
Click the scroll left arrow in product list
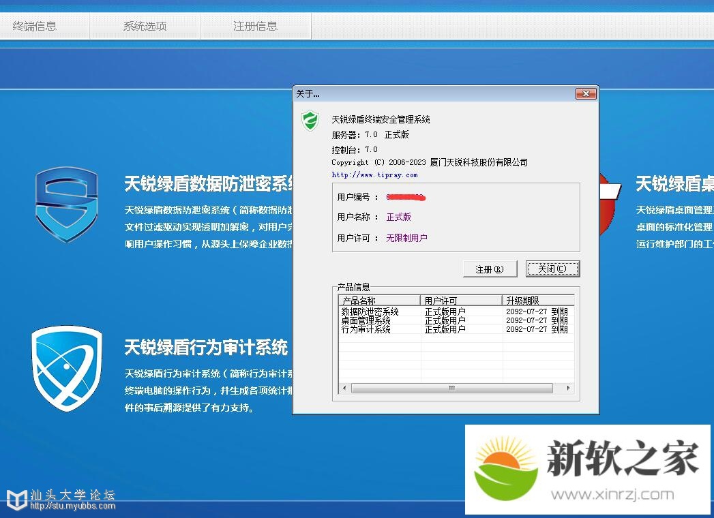pos(344,388)
